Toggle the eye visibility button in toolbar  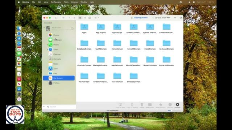coord(63,18)
